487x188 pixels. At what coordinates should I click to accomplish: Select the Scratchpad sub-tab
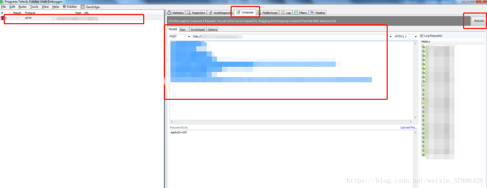click(x=197, y=29)
